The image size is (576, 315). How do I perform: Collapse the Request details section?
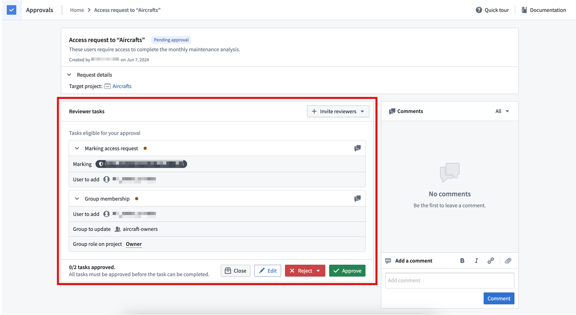click(x=69, y=75)
